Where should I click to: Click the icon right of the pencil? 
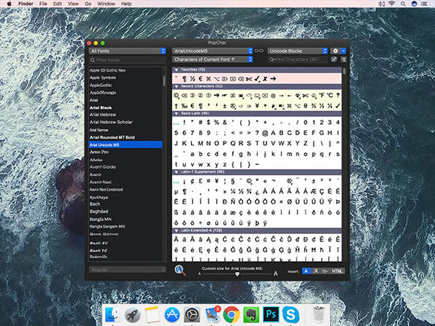click(344, 59)
